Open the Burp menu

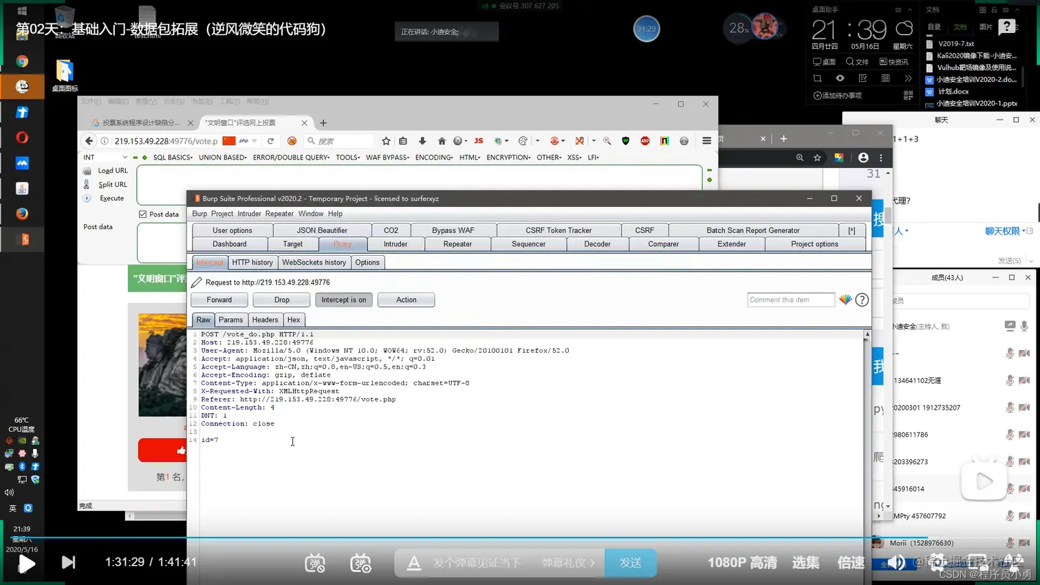point(199,214)
